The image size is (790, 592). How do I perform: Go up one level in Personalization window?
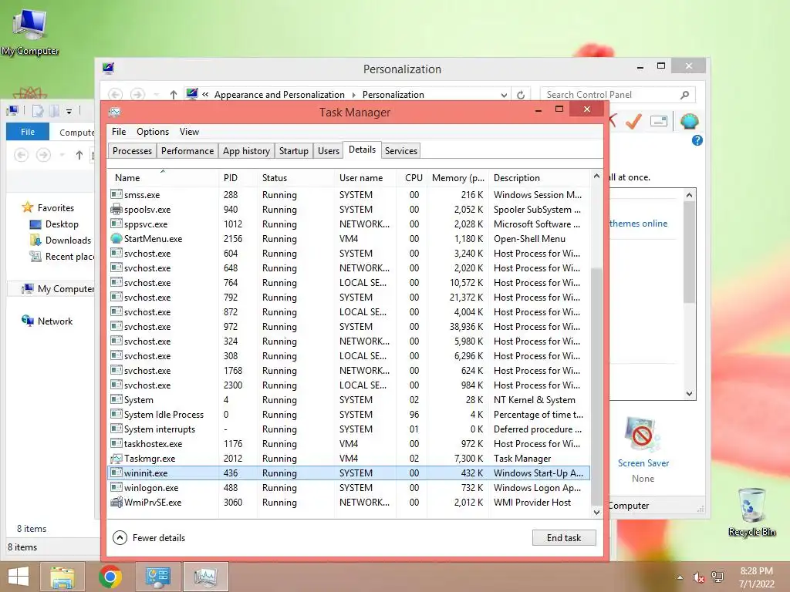click(x=174, y=95)
